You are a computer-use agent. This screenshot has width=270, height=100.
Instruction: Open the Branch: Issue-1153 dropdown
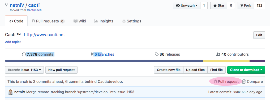coord(24,70)
